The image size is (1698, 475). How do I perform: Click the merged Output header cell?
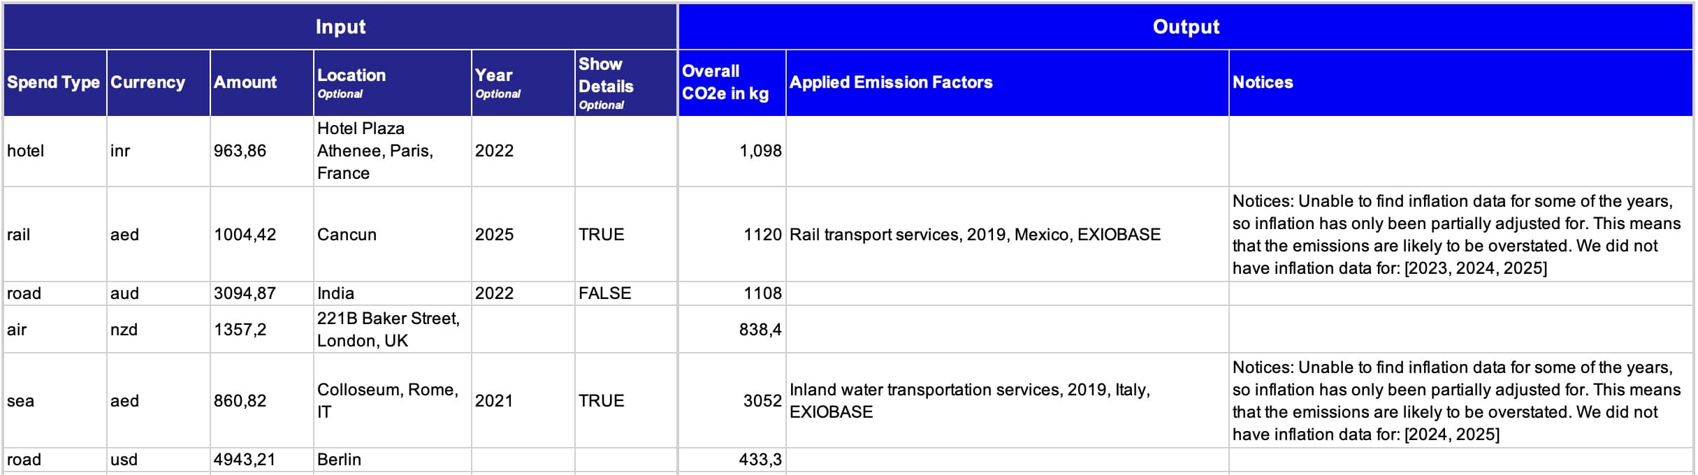pos(1186,27)
